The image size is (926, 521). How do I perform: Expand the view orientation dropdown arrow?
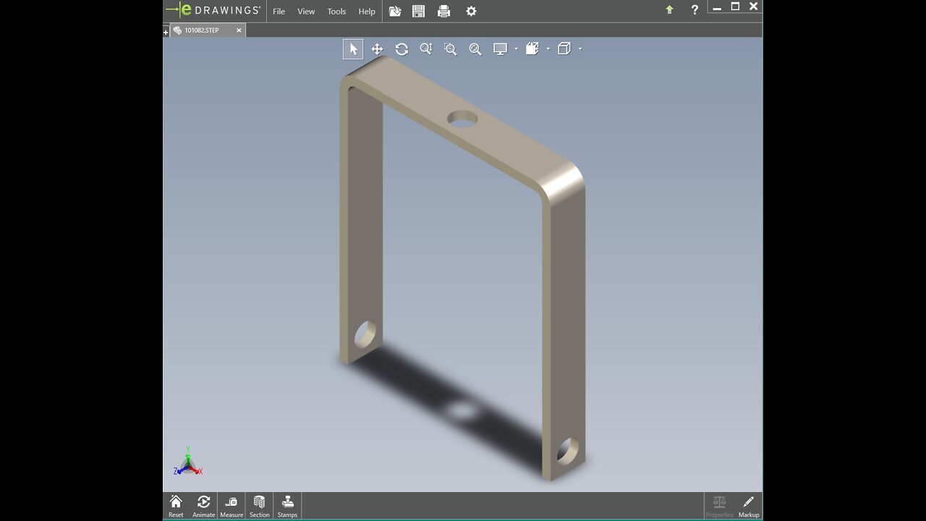point(580,49)
